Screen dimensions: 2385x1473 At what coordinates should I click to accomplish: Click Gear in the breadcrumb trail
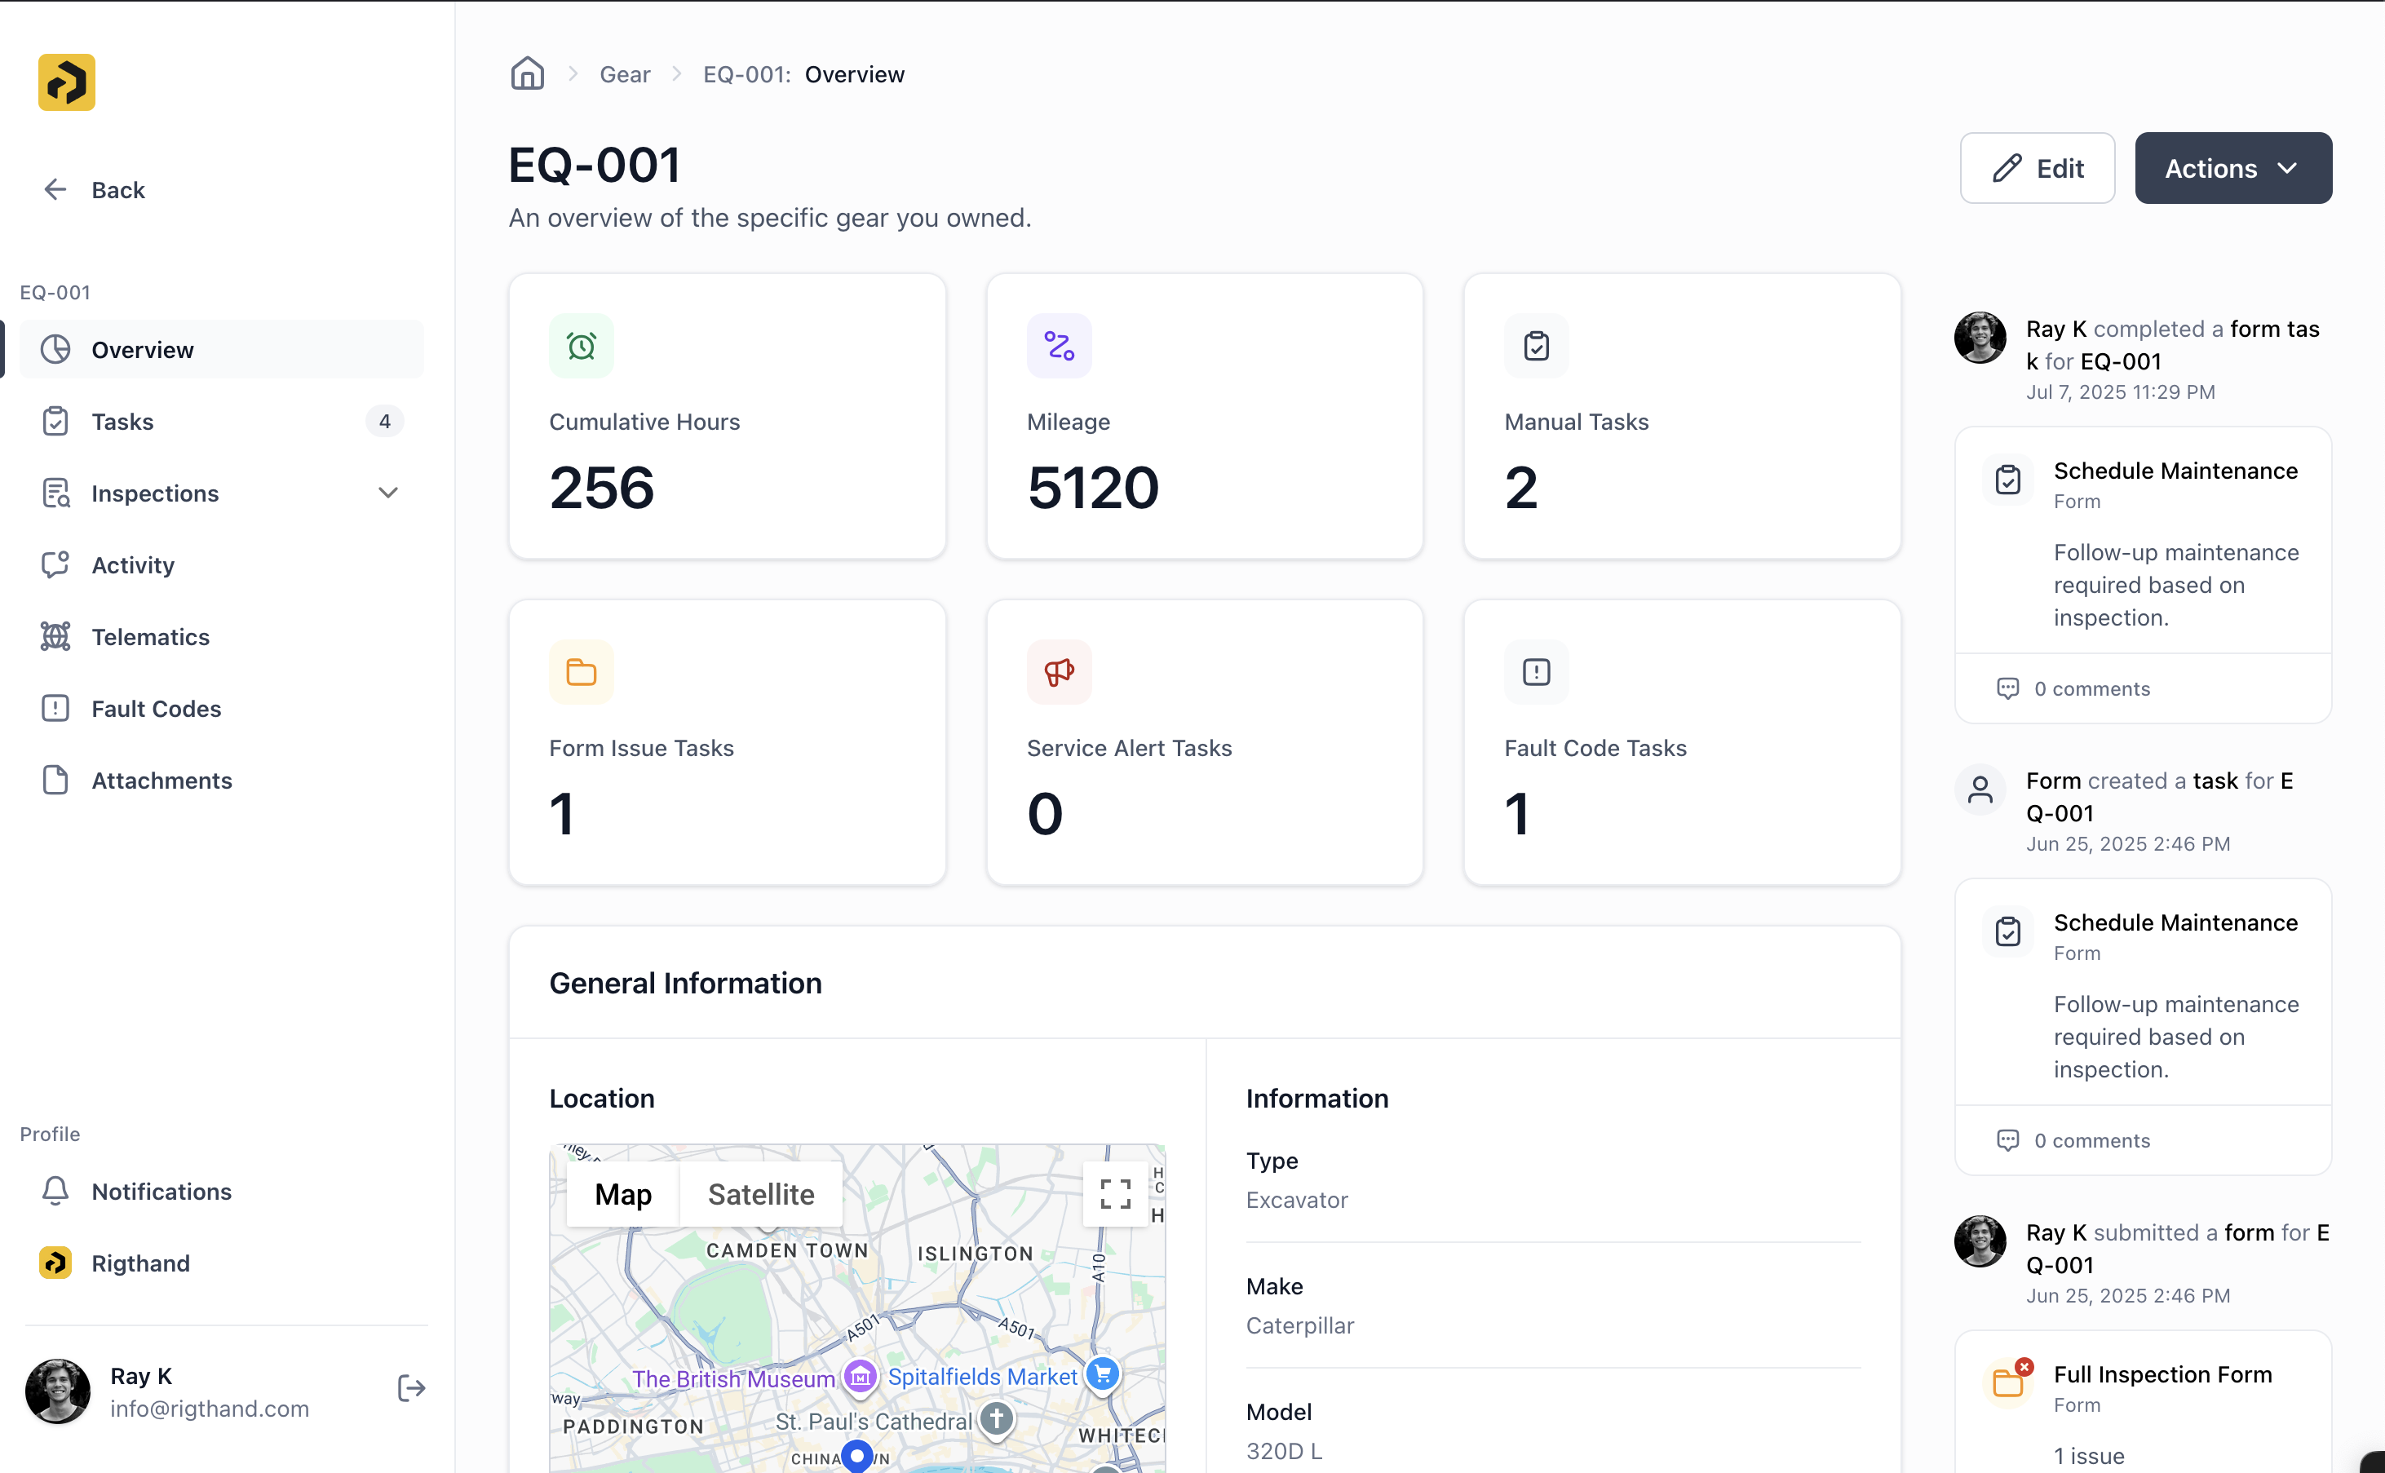(625, 73)
